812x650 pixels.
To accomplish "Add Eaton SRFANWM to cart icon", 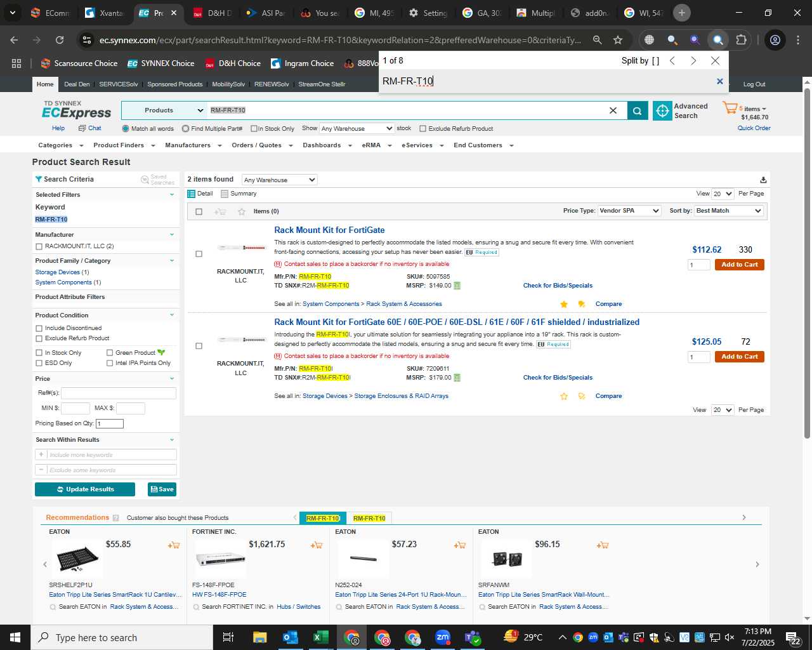I will pyautogui.click(x=603, y=545).
